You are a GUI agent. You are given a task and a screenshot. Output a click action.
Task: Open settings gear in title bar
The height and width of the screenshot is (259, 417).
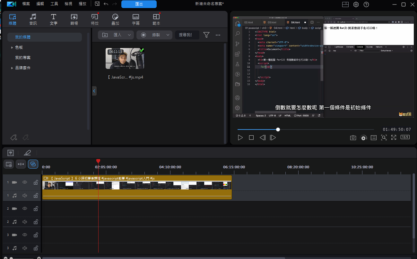point(356,4)
